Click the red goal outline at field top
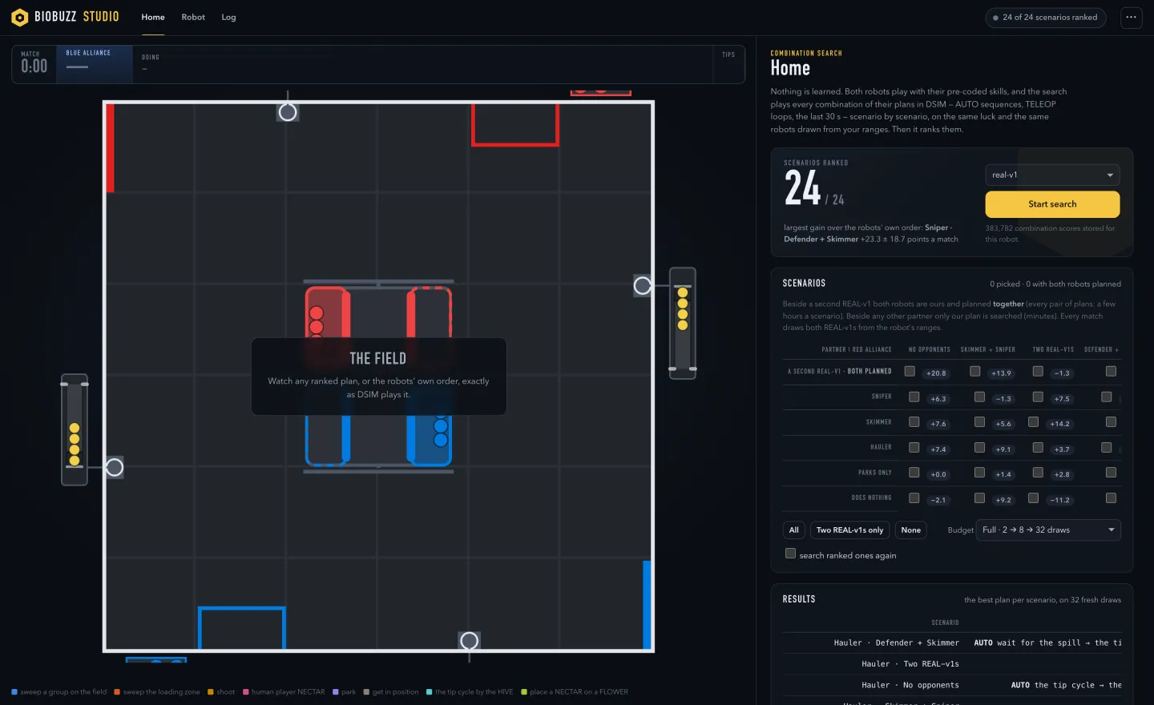 pyautogui.click(x=515, y=125)
